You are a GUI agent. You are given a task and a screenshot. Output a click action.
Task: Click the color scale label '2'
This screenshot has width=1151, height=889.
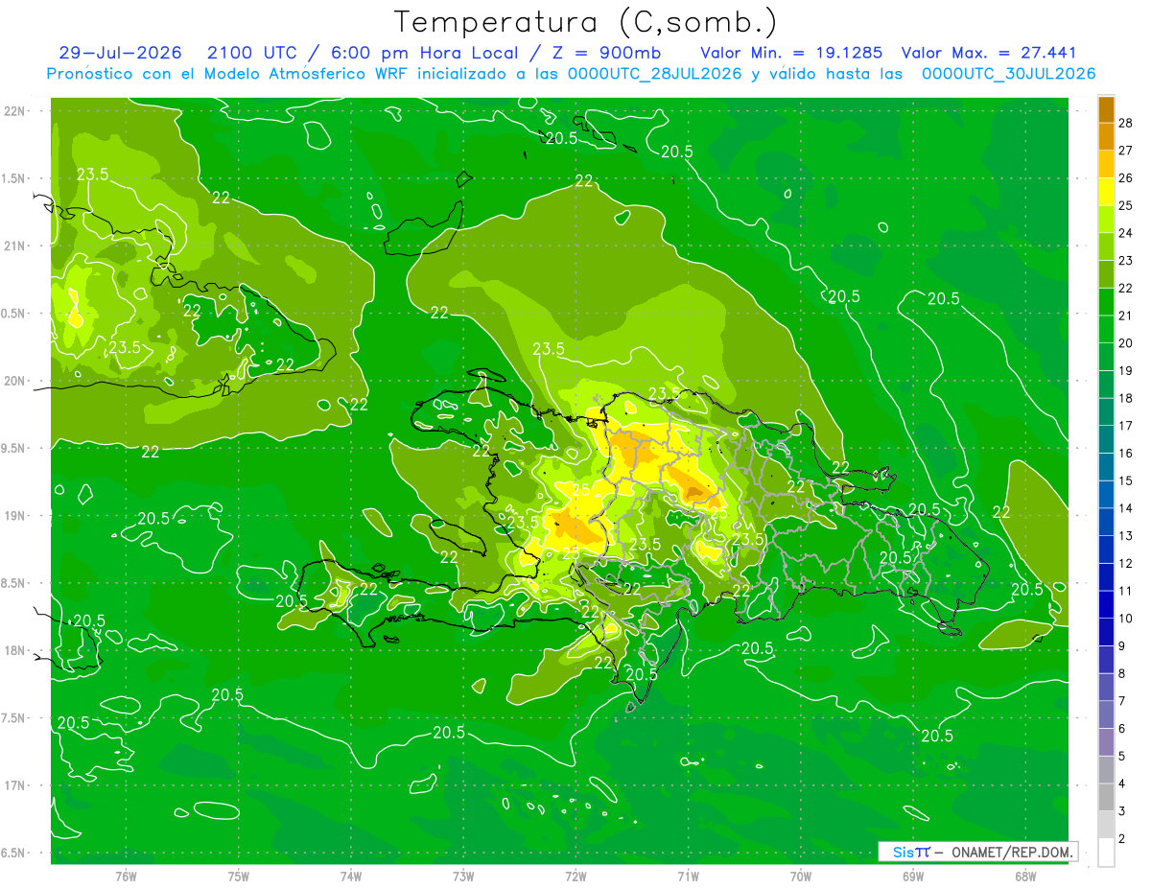[1123, 838]
